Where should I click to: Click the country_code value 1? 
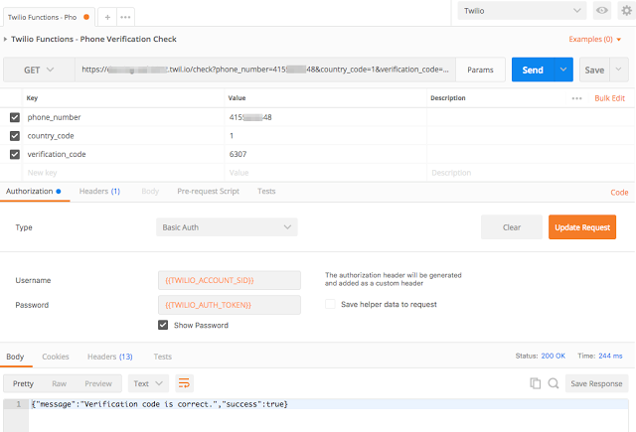click(x=232, y=136)
